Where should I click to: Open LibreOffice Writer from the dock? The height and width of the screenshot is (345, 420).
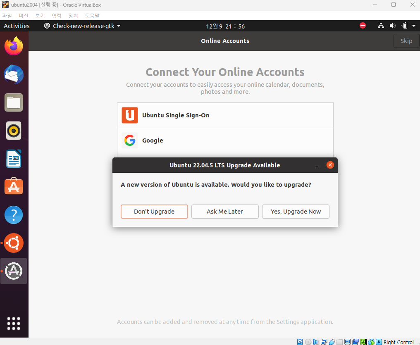click(14, 159)
